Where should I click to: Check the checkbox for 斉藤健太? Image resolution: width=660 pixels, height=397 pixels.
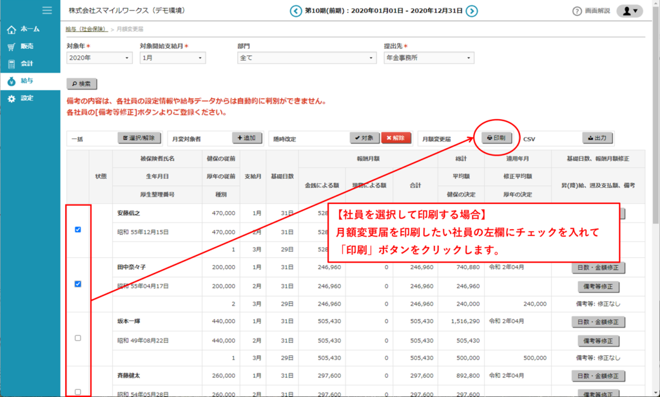(x=78, y=392)
